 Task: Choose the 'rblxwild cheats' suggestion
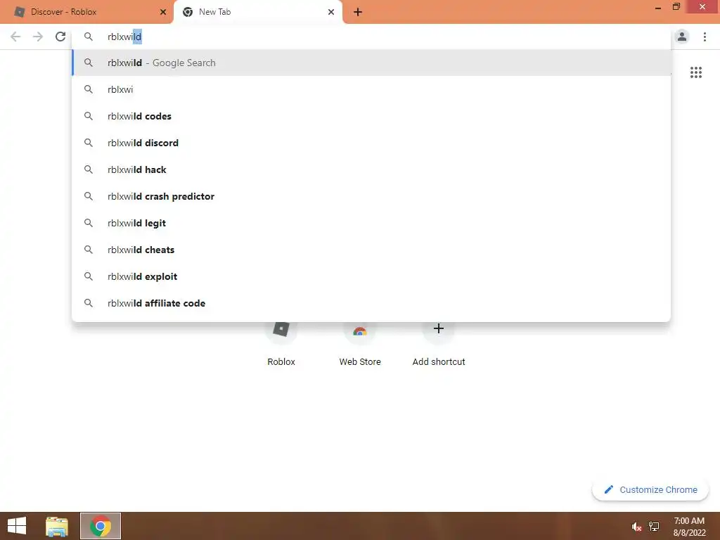tap(371, 250)
